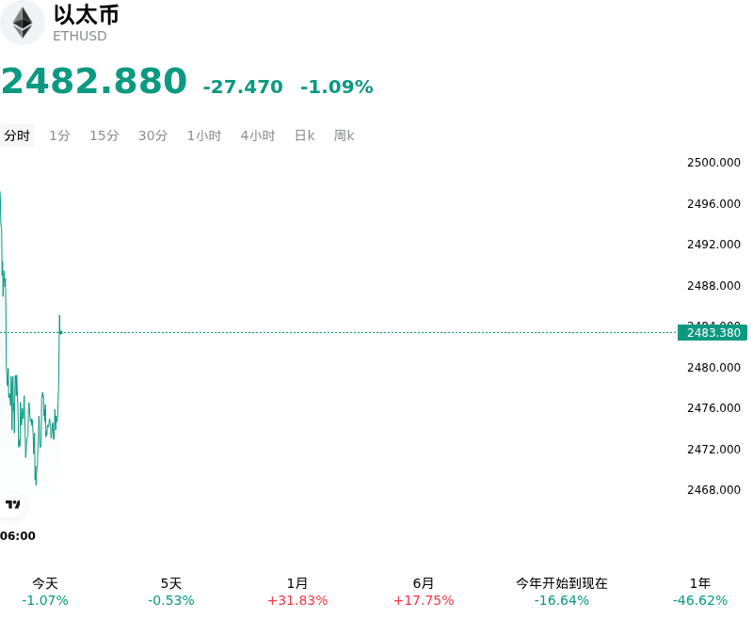The height and width of the screenshot is (619, 753).
Task: Click the Ethereum coin logo icon
Action: pos(22,23)
